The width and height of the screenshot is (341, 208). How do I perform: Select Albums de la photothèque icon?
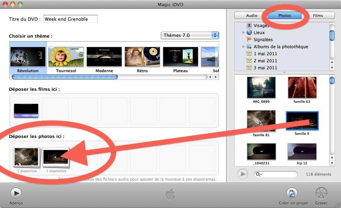pyautogui.click(x=249, y=46)
